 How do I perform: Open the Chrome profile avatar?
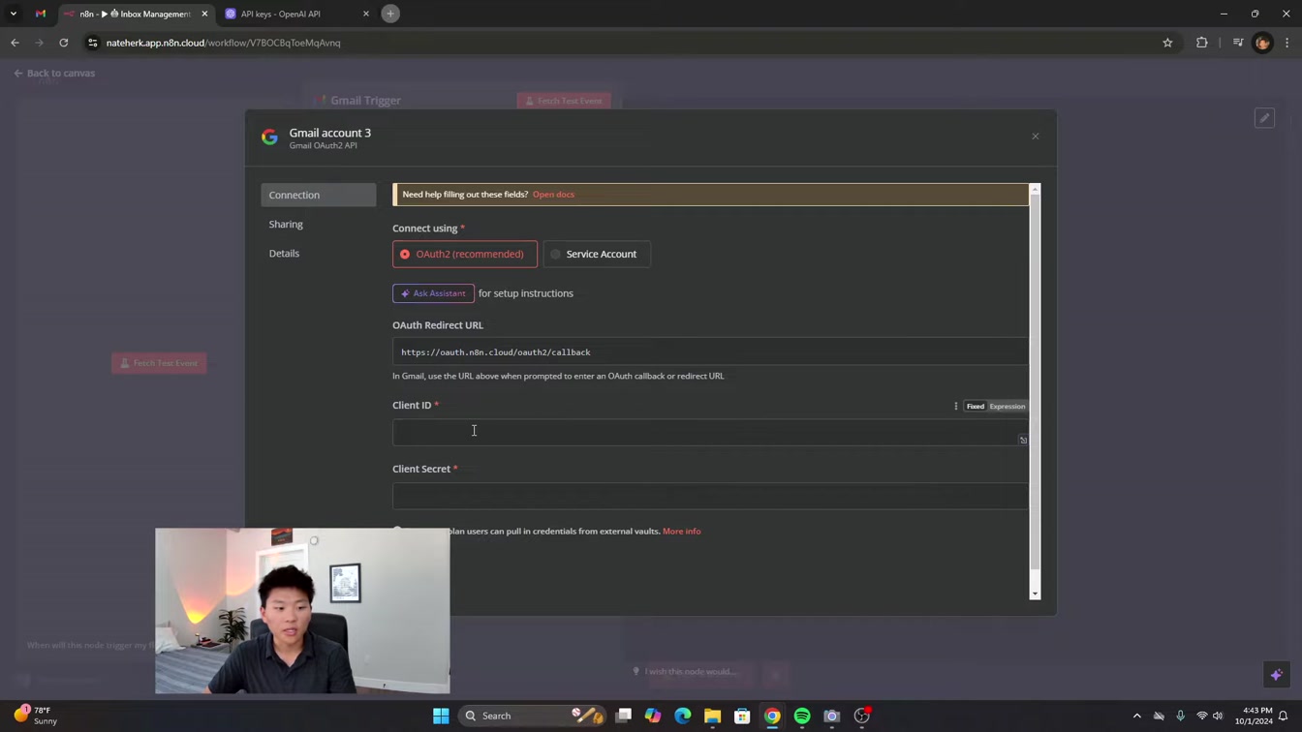1262,43
